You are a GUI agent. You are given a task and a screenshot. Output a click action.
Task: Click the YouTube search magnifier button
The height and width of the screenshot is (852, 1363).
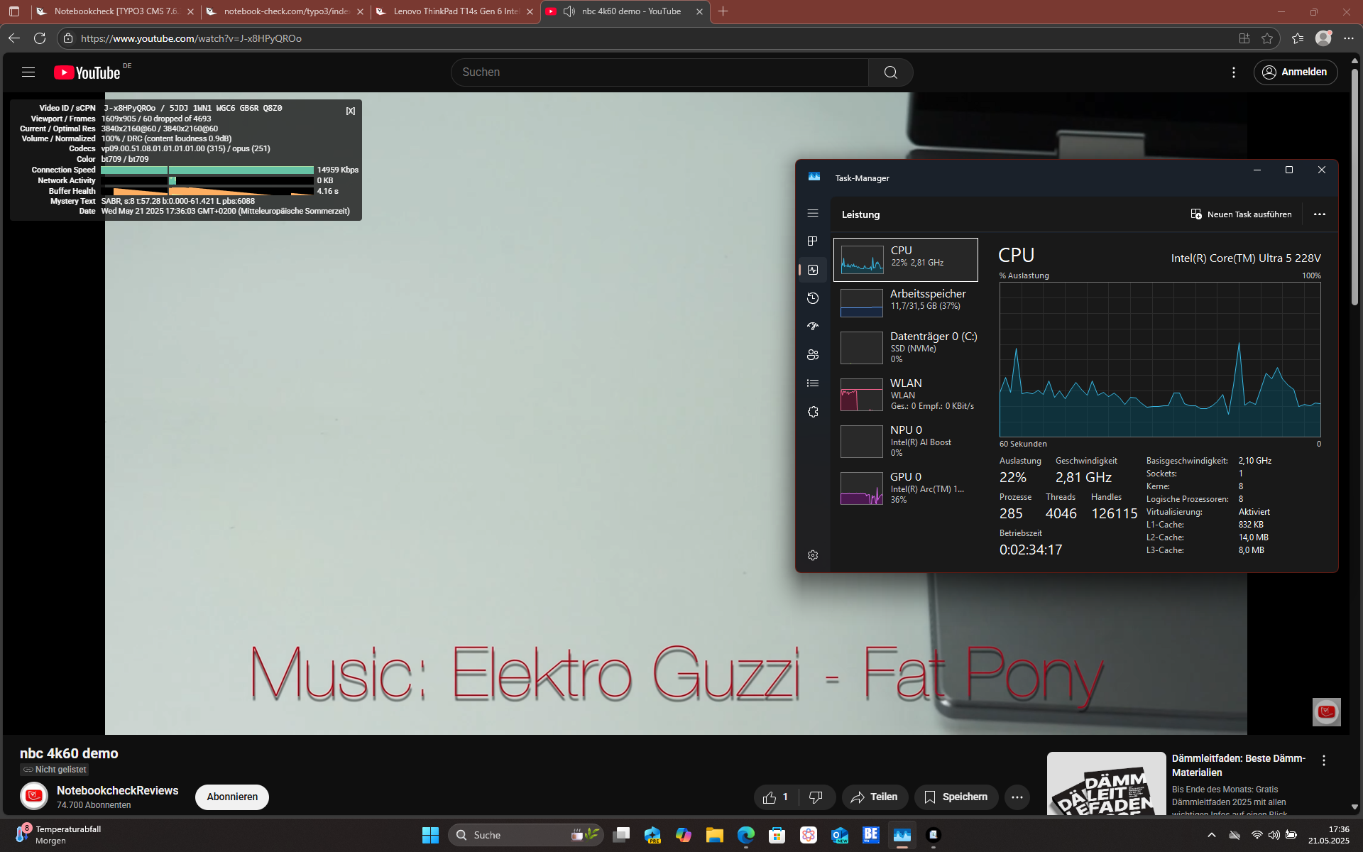point(890,72)
